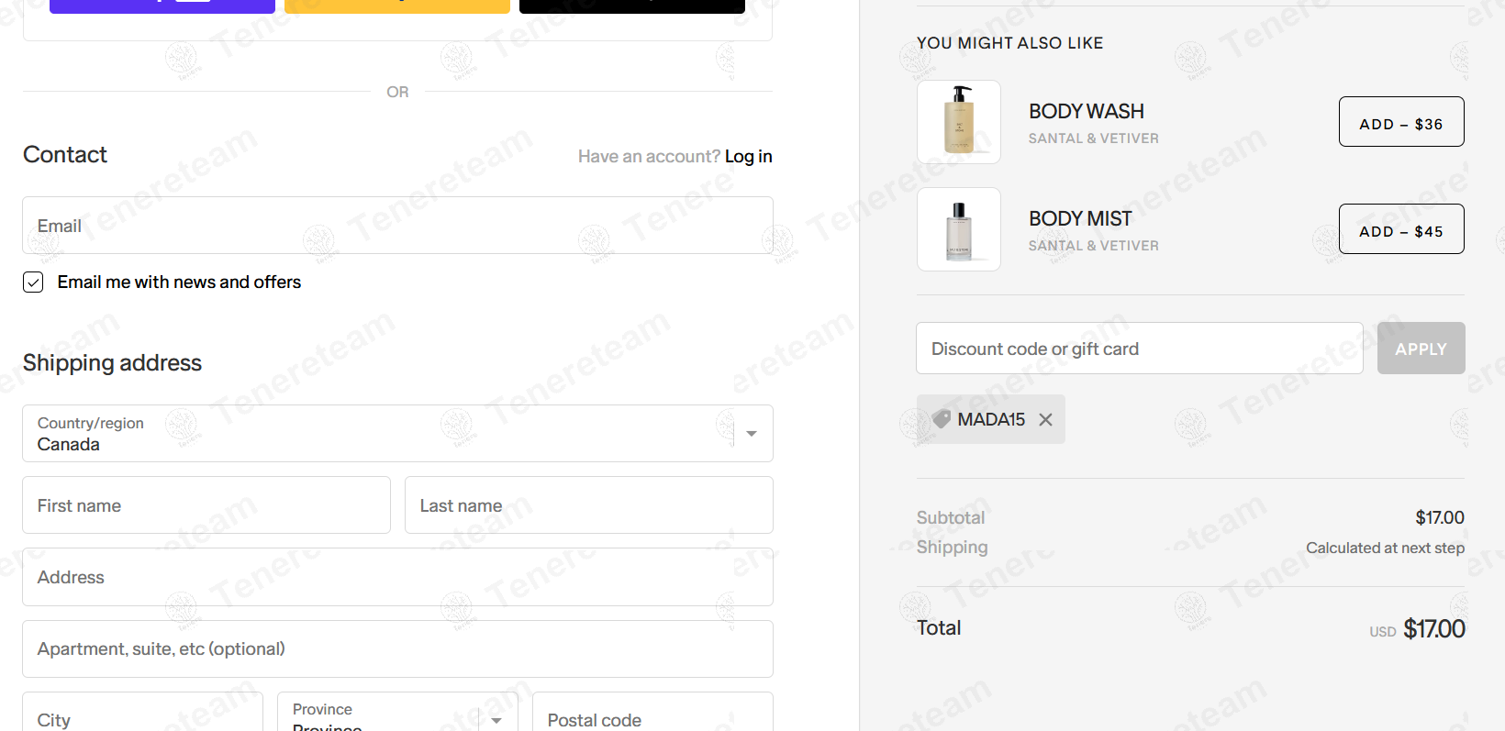Focus the Apartment, suite, etc field
This screenshot has width=1505, height=731.
(x=397, y=648)
